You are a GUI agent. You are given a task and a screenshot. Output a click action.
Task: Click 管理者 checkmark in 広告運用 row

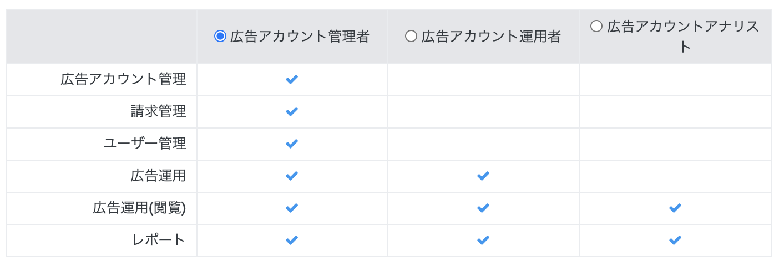292,176
